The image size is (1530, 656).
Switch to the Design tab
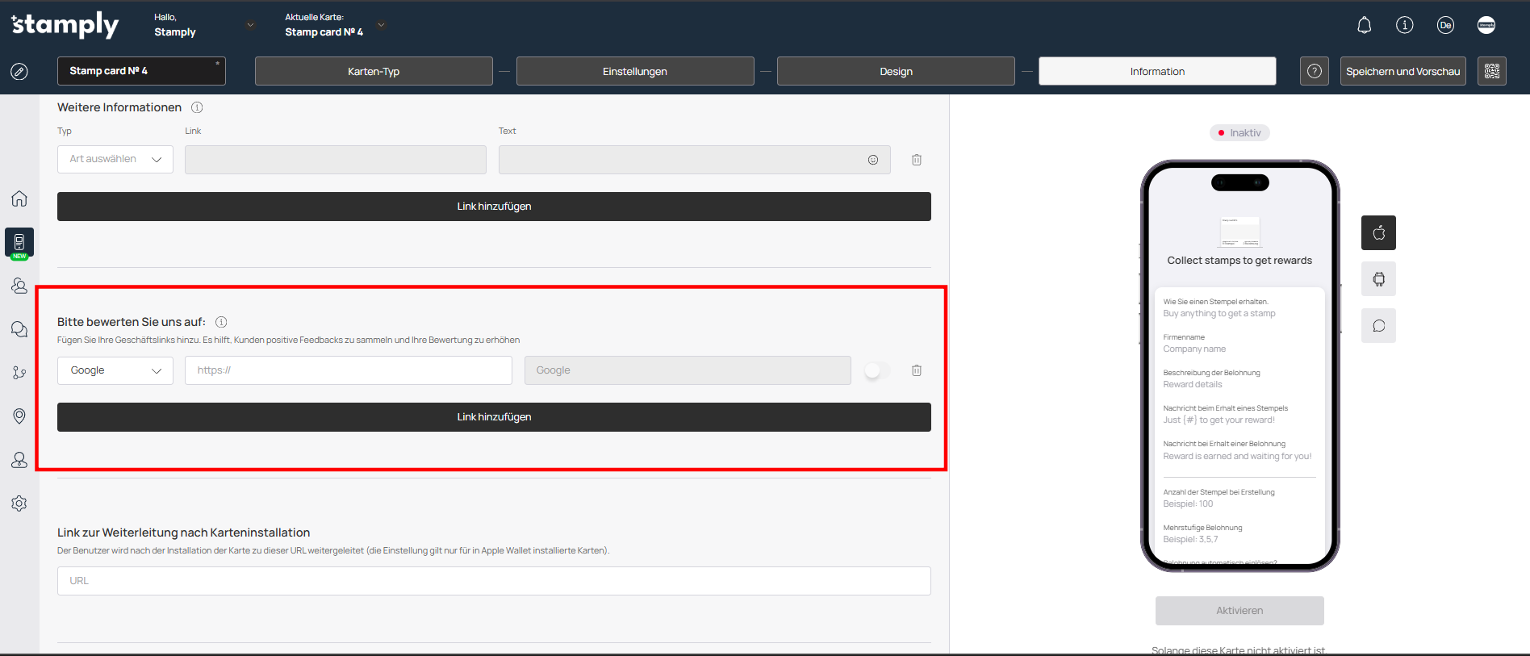coord(896,71)
